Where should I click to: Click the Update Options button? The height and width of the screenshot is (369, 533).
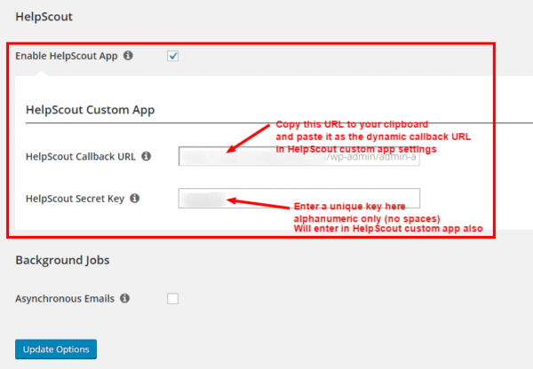coord(56,349)
